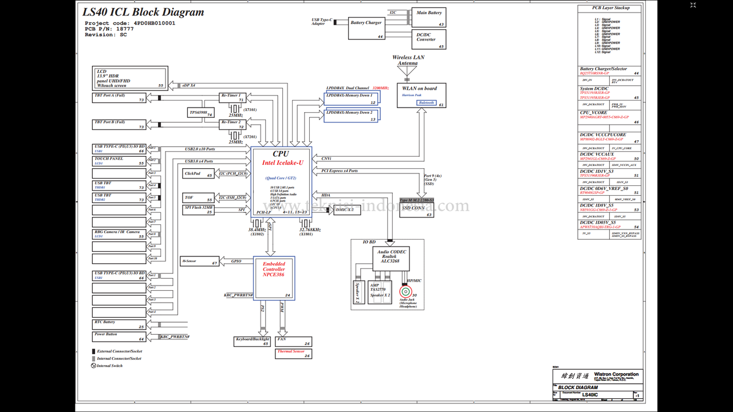
Task: Click the ClickPad block
Action: coord(199,173)
